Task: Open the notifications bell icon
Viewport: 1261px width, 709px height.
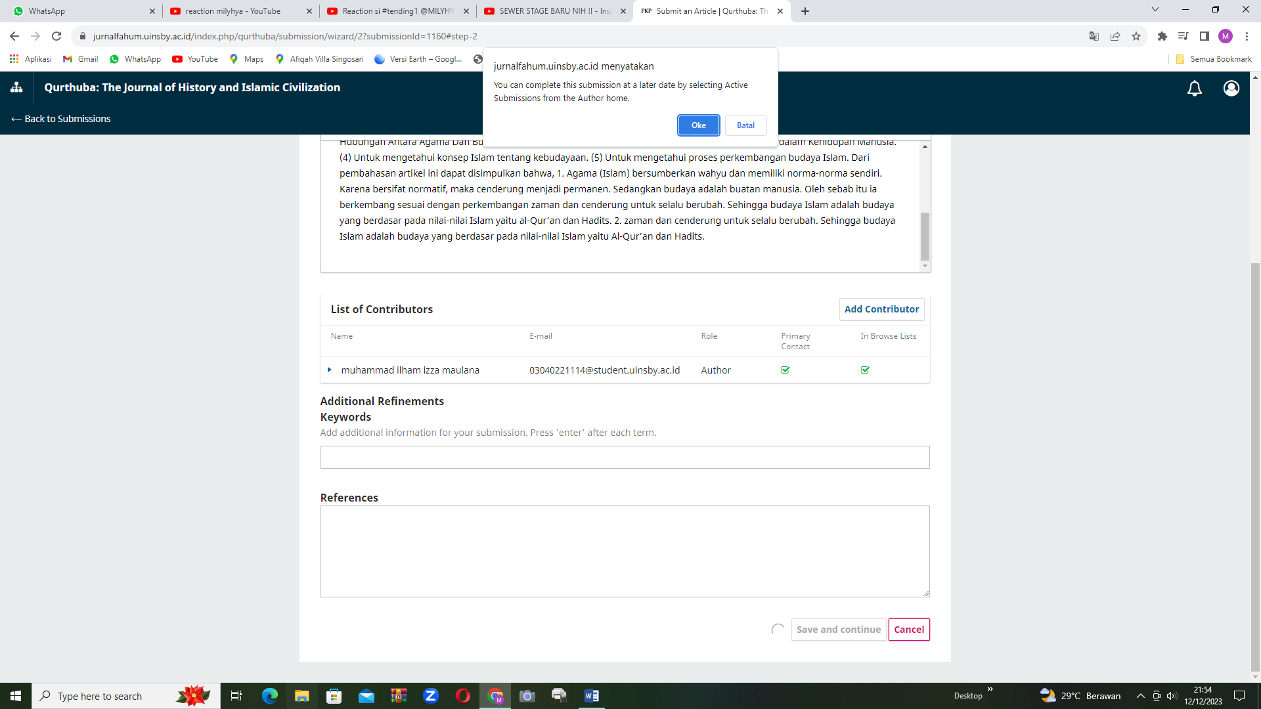Action: coord(1194,88)
